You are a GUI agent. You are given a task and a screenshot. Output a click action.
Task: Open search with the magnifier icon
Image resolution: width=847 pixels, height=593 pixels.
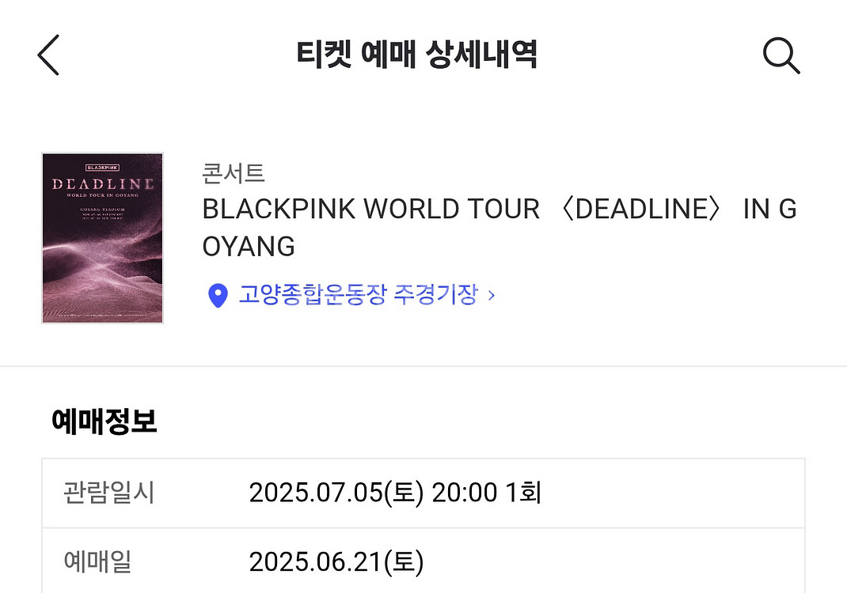tap(781, 55)
